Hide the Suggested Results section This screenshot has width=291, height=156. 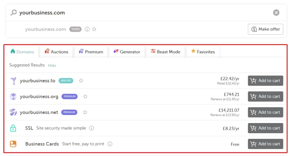click(52, 65)
